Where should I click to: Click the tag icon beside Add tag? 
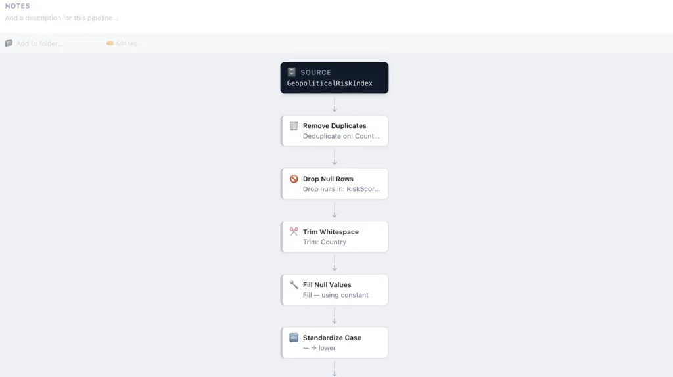110,43
